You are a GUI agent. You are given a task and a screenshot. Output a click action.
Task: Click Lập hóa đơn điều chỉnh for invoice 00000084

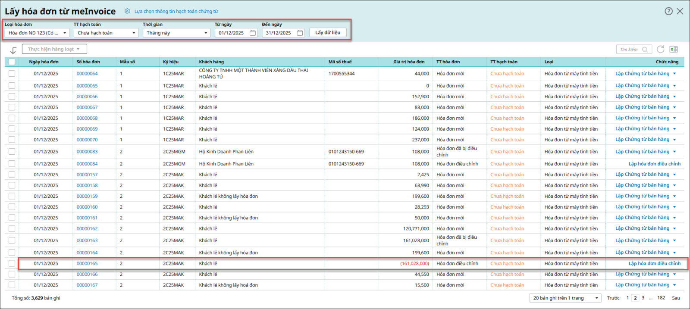[x=654, y=164]
